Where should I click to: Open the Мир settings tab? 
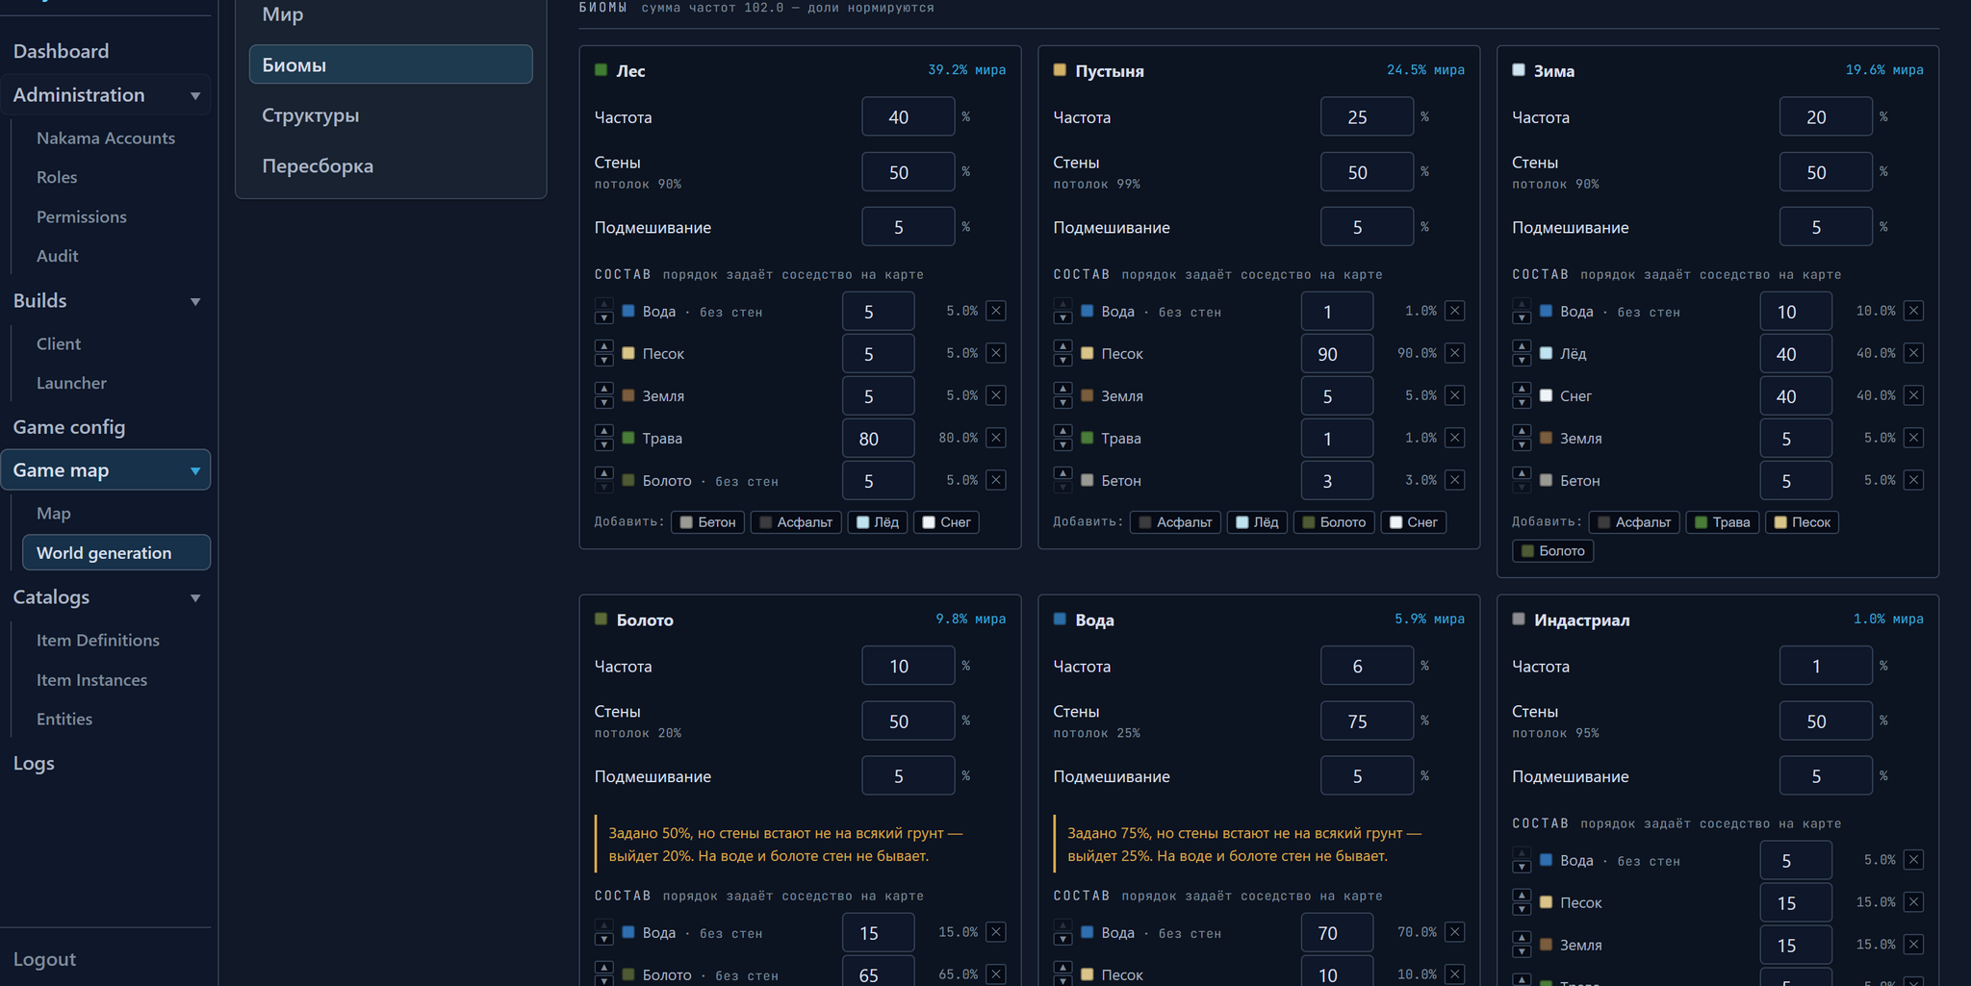(391, 14)
